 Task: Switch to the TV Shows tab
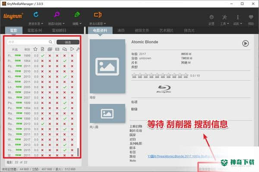click(59, 30)
